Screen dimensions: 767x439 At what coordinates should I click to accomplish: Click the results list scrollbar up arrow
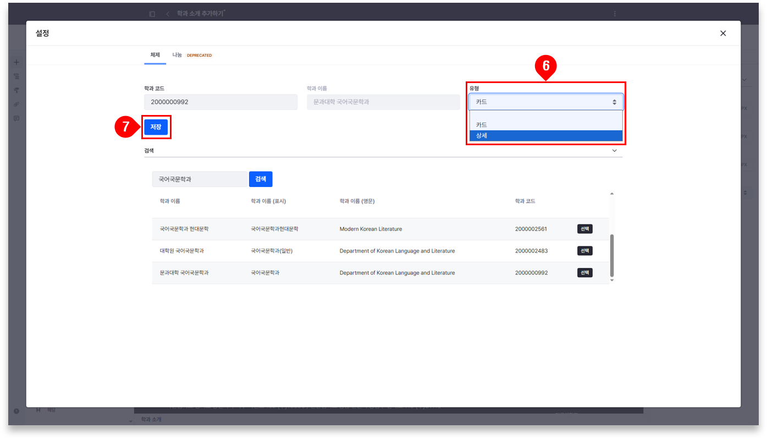pyautogui.click(x=612, y=194)
